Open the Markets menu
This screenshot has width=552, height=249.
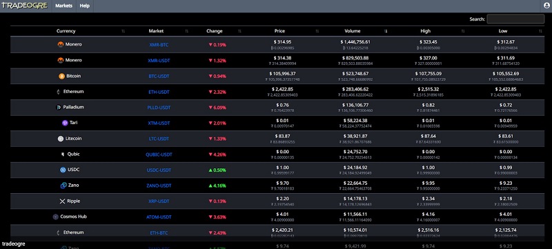coord(63,6)
